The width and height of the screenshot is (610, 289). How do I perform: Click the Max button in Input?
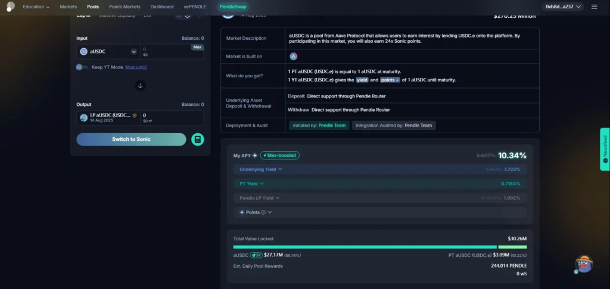[x=197, y=47]
